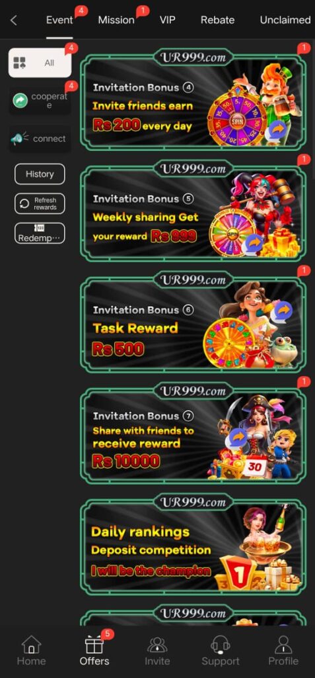Click the connect megaphone icon
Screen dimensions: 315x678
(19, 139)
